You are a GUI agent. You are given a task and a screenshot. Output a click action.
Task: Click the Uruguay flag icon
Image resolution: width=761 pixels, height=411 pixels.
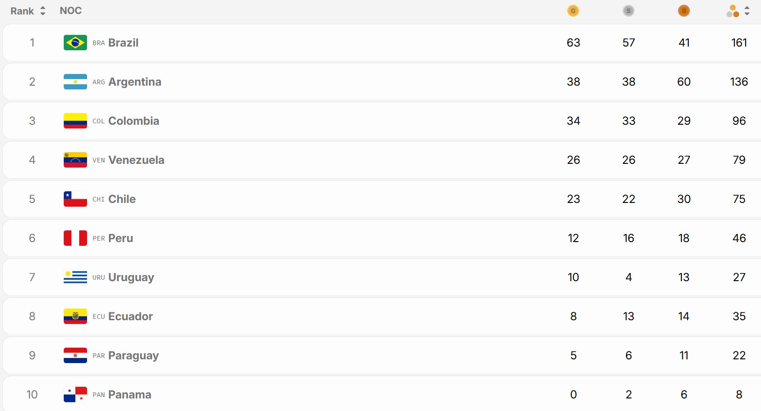75,277
